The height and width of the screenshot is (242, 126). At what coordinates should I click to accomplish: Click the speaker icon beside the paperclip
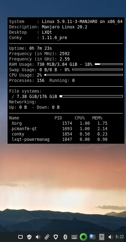[38, 237]
